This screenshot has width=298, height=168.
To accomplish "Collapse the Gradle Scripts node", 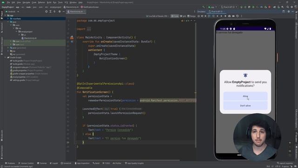I will (x=5, y=57).
